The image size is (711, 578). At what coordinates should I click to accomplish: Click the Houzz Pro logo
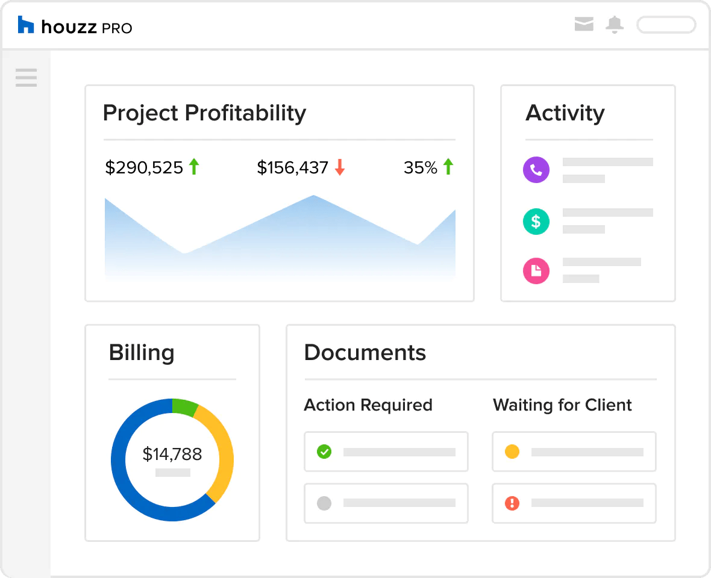[75, 26]
